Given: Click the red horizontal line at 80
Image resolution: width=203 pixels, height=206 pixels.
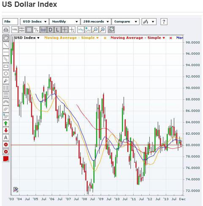Looking at the screenshot, I should [97, 145].
